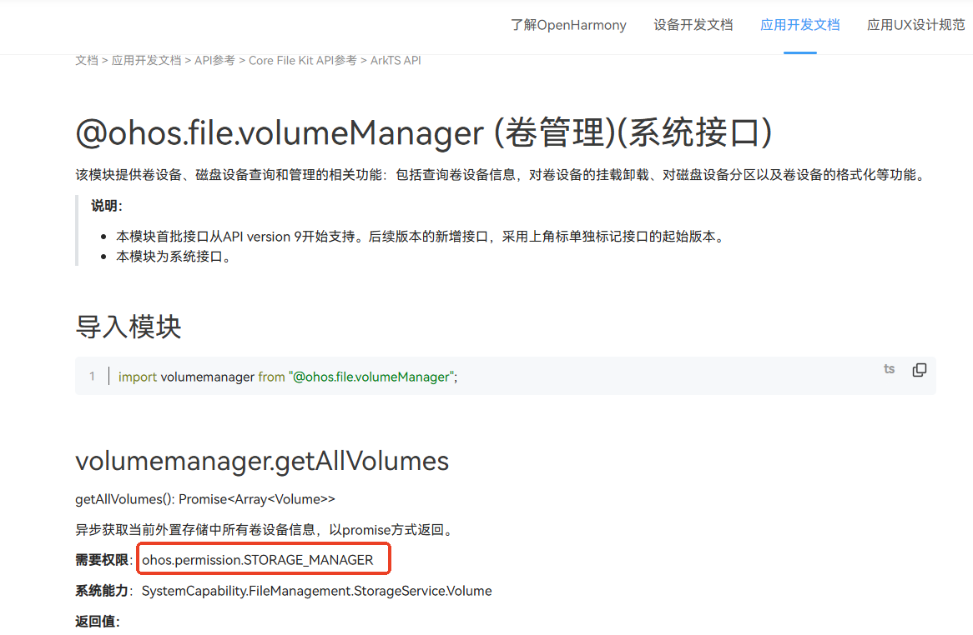Select the 应用开发文档 nav tab
The image size is (973, 635).
tap(800, 25)
